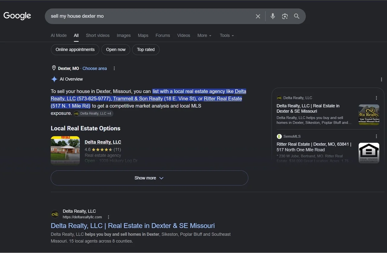Click Delta Realty favicon in organic result
387x253 pixels.
55,214
